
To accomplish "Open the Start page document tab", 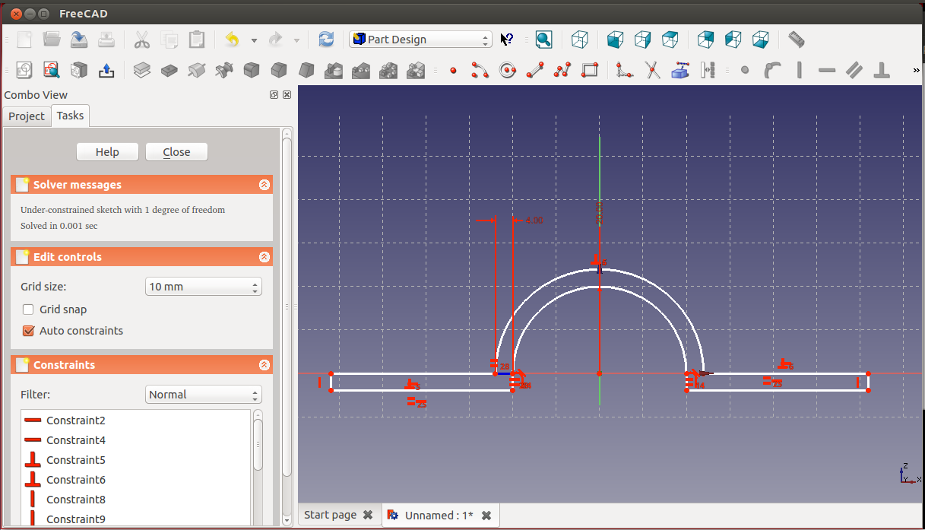I will [330, 515].
